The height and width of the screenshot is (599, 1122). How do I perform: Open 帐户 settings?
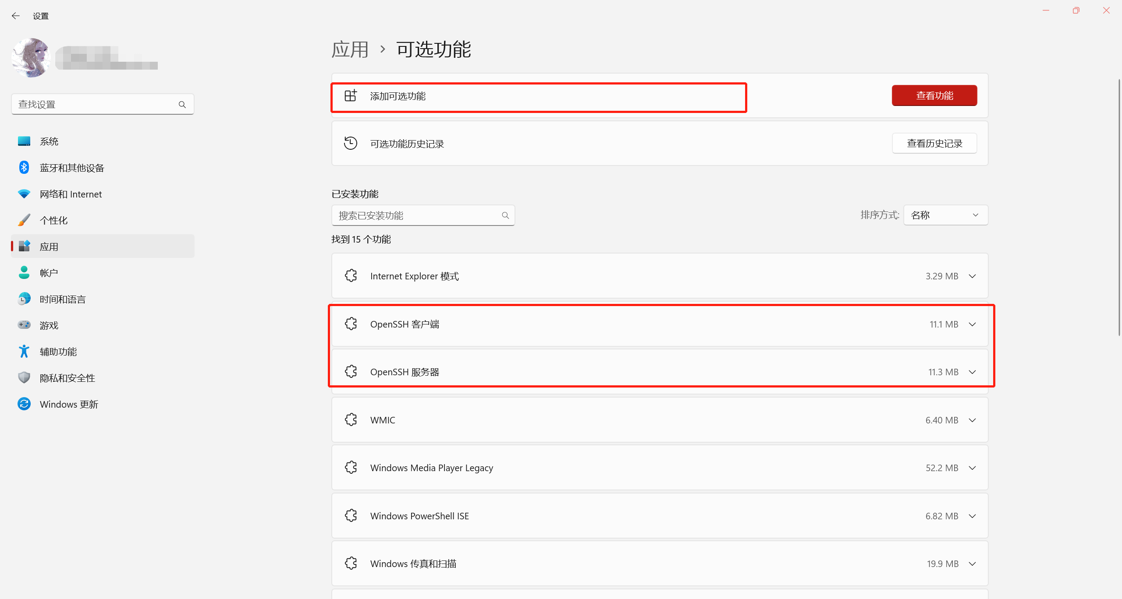coord(103,273)
